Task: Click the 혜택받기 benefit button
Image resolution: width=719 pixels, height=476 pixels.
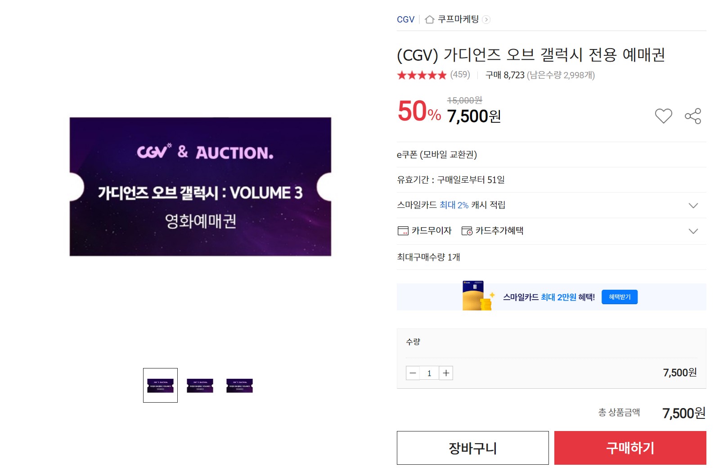Action: click(619, 297)
